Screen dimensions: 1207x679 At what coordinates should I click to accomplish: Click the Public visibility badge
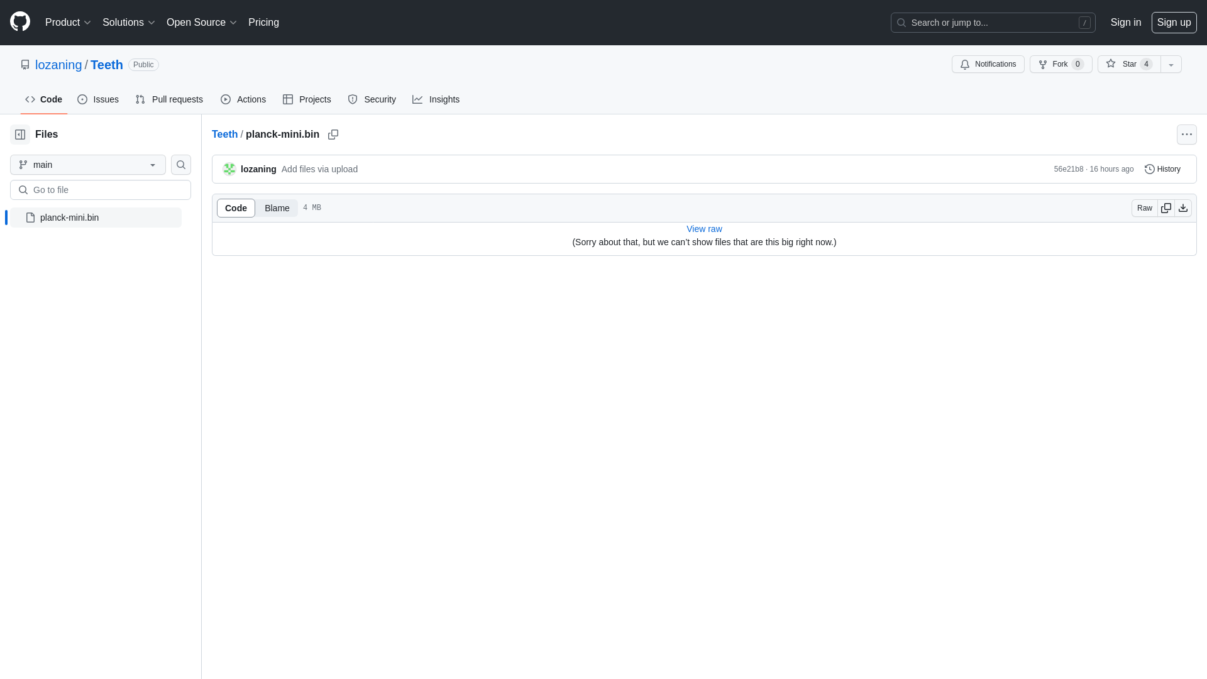[143, 65]
